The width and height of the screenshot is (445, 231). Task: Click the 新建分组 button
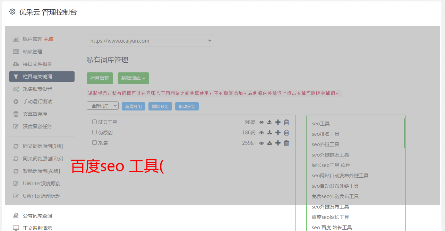point(134,106)
